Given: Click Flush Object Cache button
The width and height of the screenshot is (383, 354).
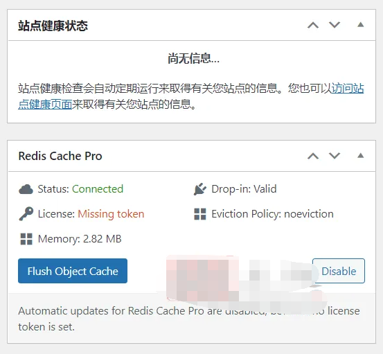Looking at the screenshot, I should click(73, 271).
